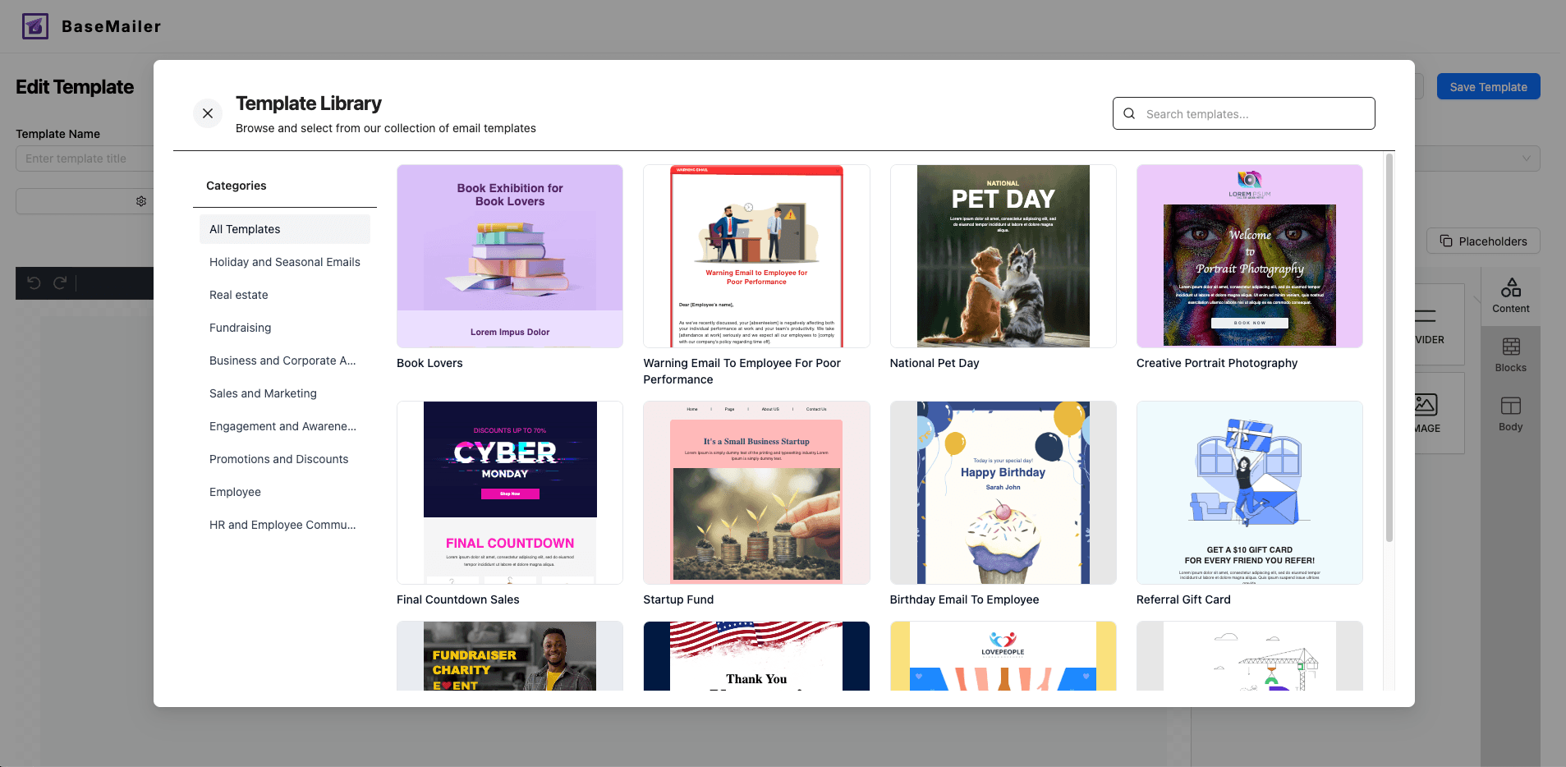Select the Content panel icon

pos(1510,293)
